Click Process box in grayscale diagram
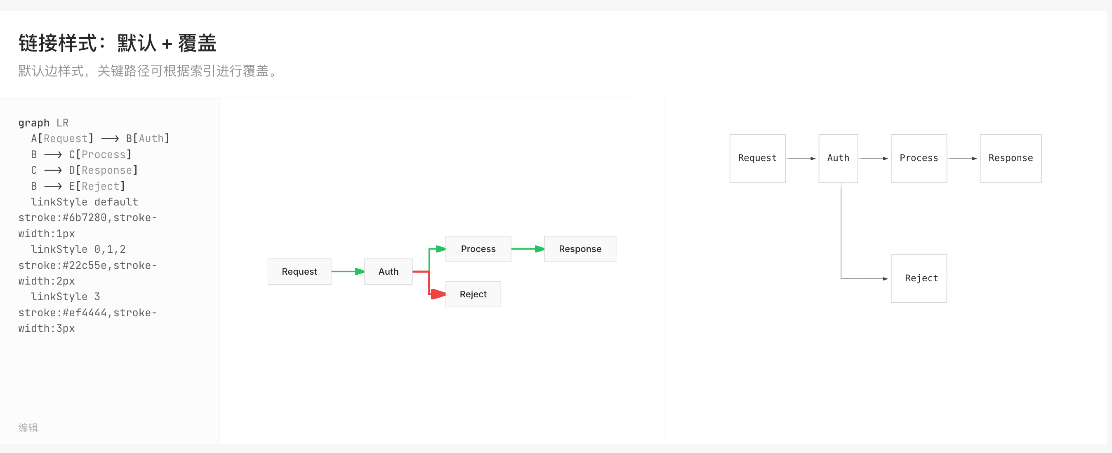The image size is (1112, 453). point(919,158)
